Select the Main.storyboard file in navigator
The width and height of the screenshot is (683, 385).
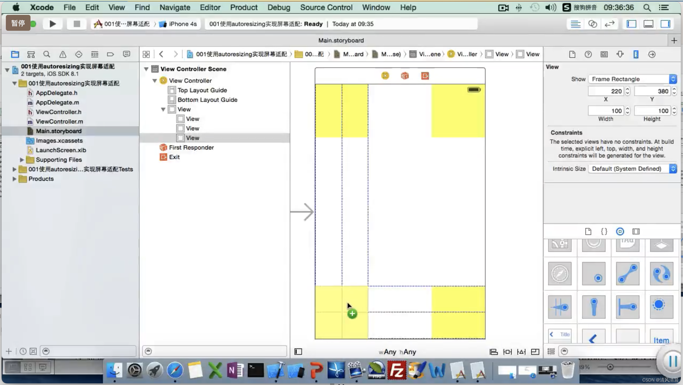(59, 131)
